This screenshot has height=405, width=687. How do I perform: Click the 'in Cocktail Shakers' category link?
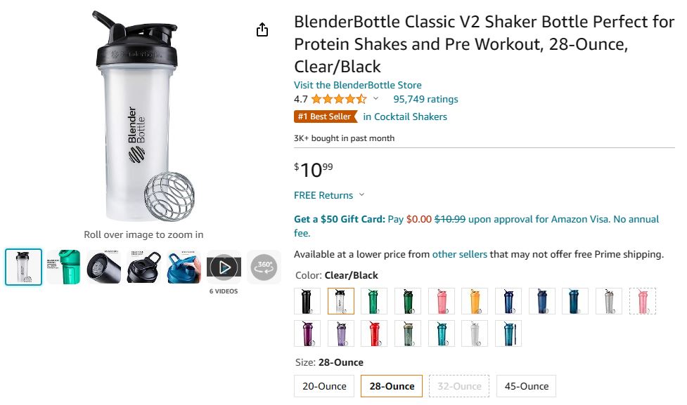click(405, 117)
